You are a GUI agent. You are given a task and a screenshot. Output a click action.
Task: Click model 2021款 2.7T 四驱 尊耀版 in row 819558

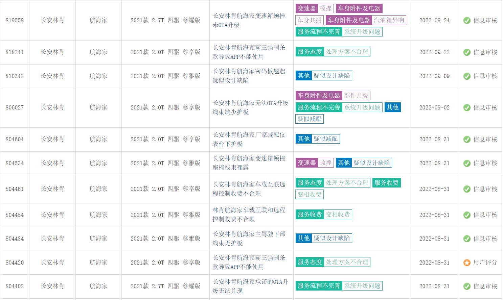[165, 20]
